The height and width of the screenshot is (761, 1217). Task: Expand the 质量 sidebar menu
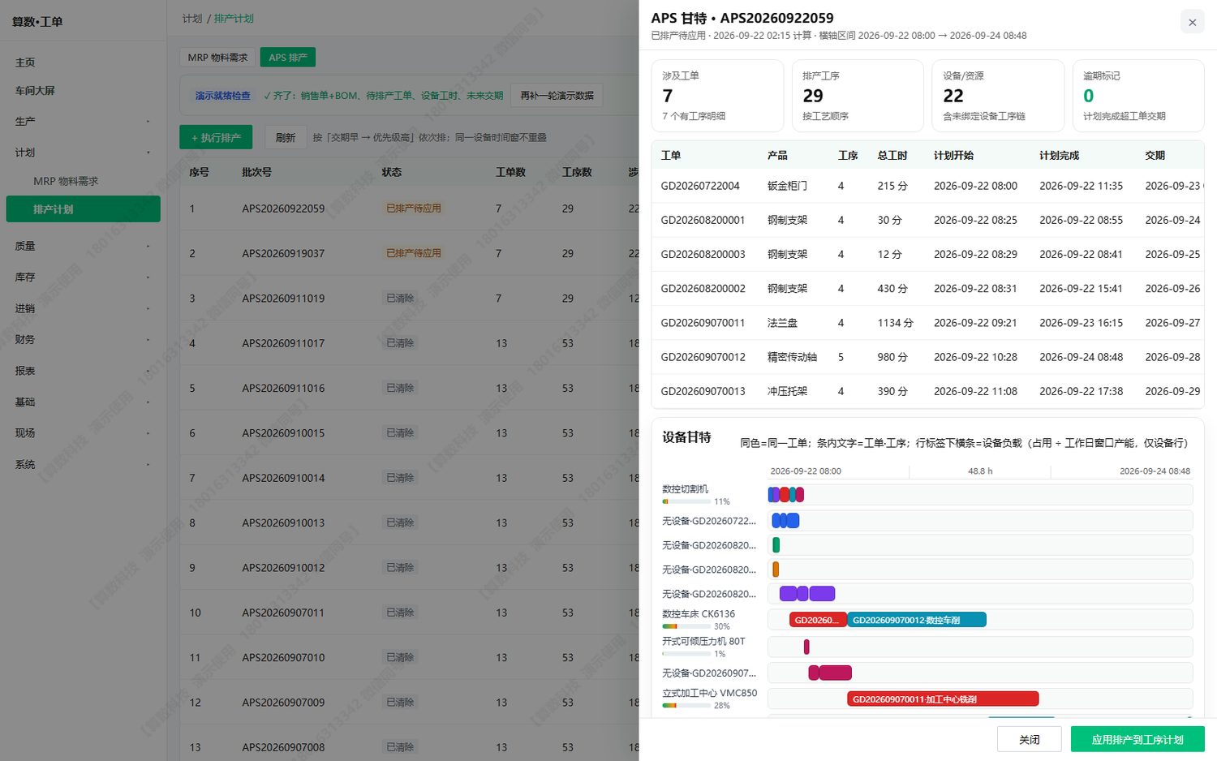point(83,246)
